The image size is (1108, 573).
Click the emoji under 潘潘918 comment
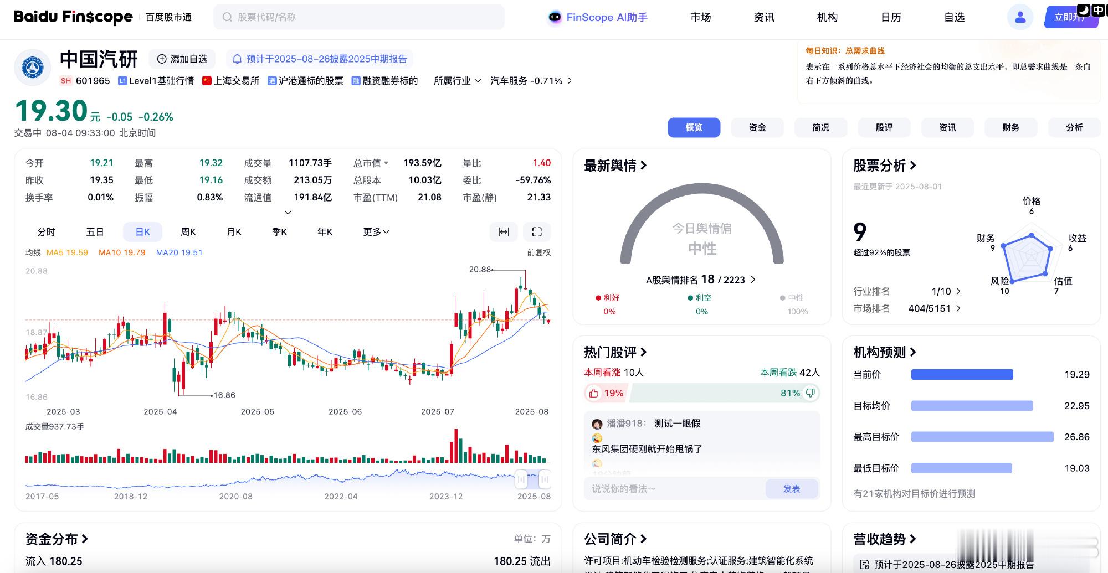click(x=597, y=437)
